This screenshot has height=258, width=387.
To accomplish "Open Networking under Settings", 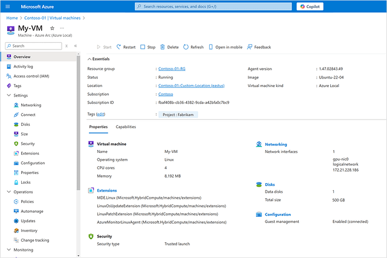I will pos(31,105).
